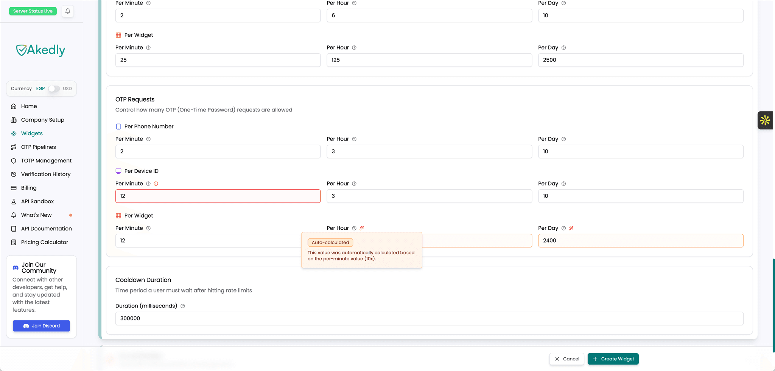Open TOTP Management section
775x371 pixels.
(46, 161)
